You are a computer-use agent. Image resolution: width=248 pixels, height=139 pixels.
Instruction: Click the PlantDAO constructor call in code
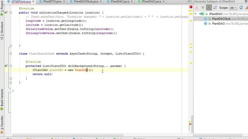81,70
